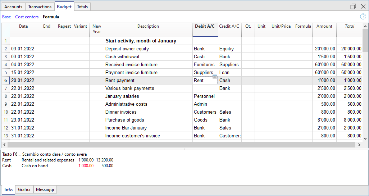The image size is (369, 196).
Task: Click the horizontal scrollbar right arrow
Action: tap(359, 145)
